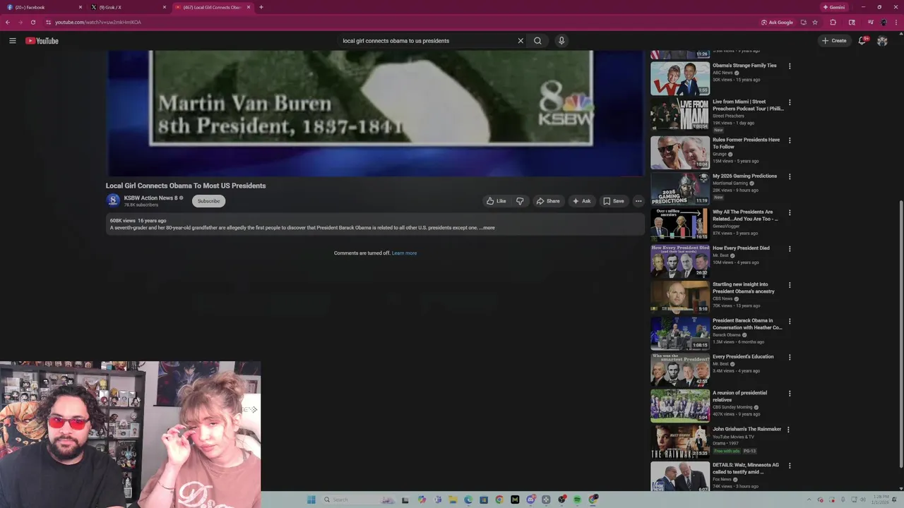Close the Grok / X tab
904x508 pixels.
(165, 7)
